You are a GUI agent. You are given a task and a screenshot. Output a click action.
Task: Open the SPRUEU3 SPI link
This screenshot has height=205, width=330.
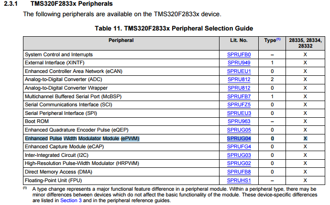[x=239, y=113]
